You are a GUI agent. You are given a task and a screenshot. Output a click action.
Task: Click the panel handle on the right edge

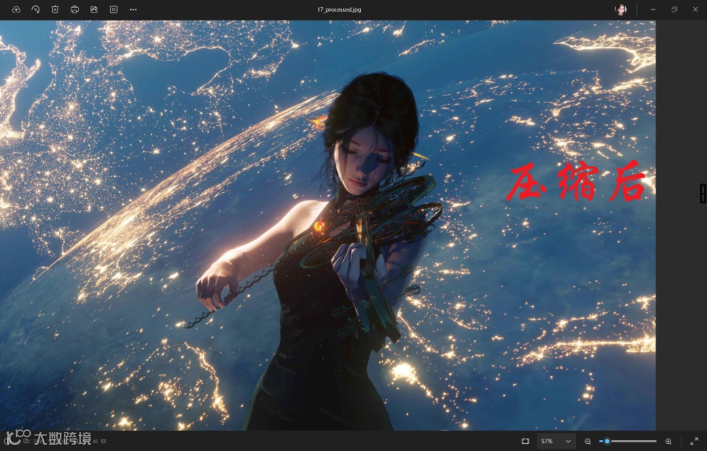tap(703, 193)
